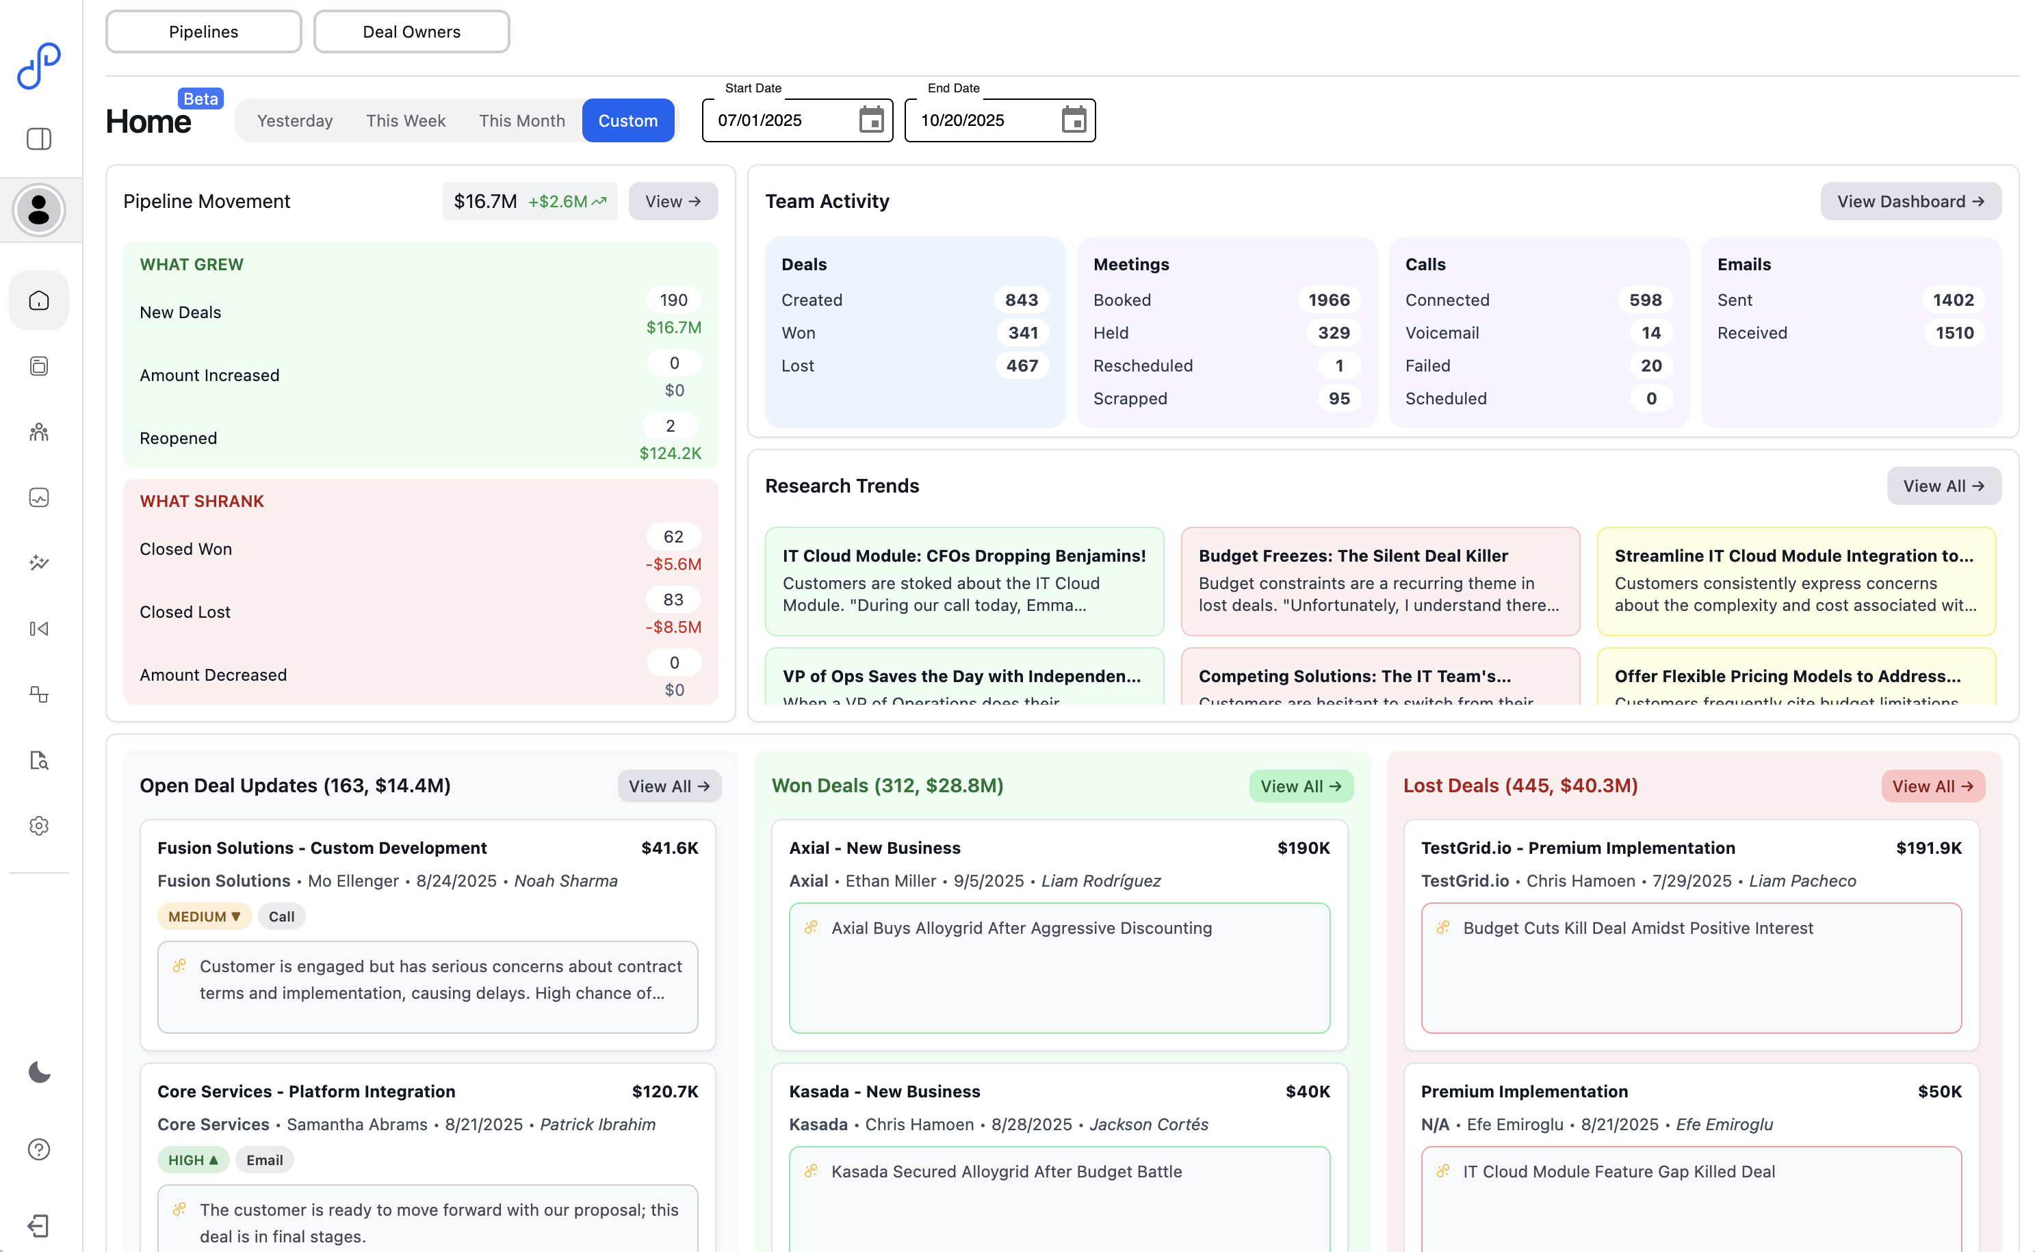Open Settings via the gear icon
Image resolution: width=2035 pixels, height=1252 pixels.
[38, 826]
